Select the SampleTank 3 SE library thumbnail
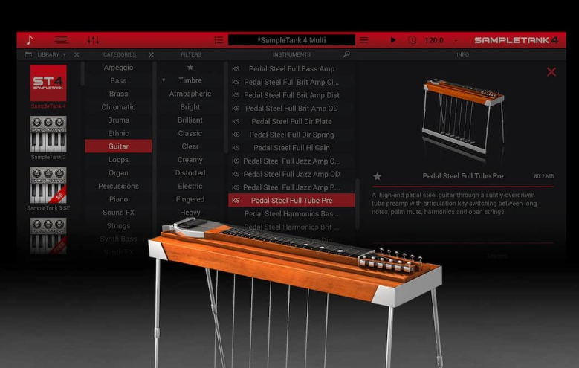Viewport: 579px width, 368px height. [48, 185]
